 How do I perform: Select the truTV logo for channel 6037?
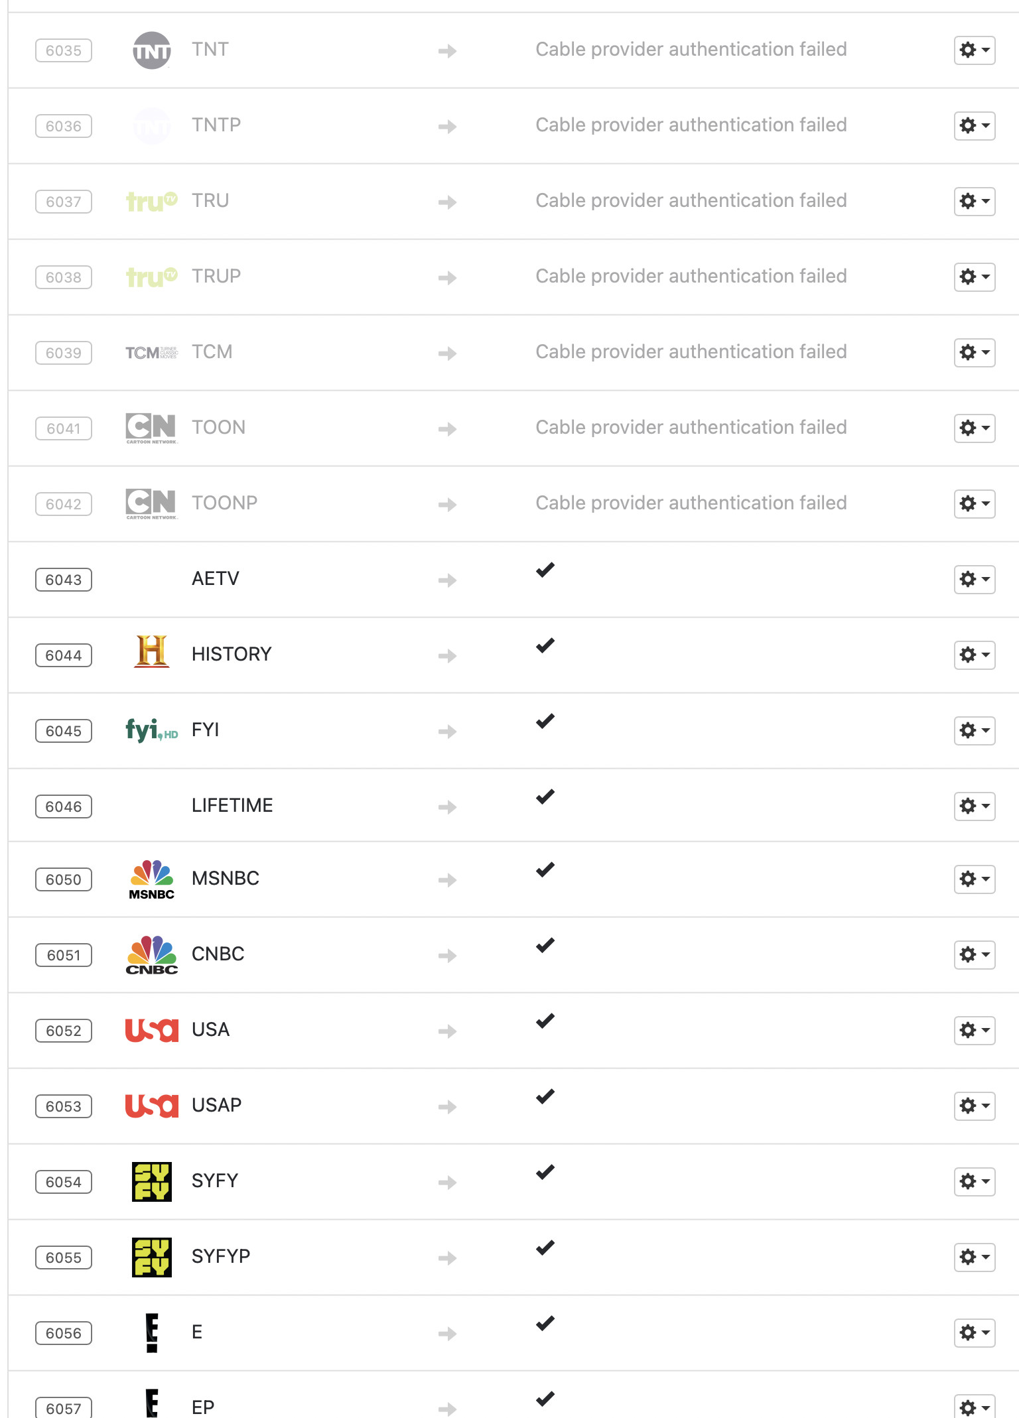point(151,201)
